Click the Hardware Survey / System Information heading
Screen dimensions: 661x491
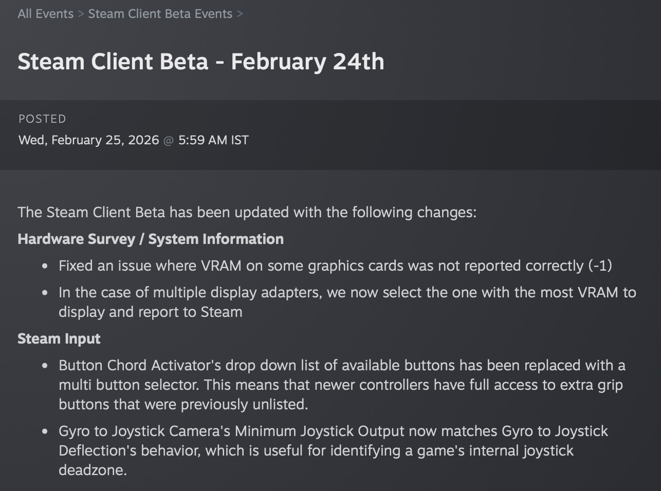(150, 239)
